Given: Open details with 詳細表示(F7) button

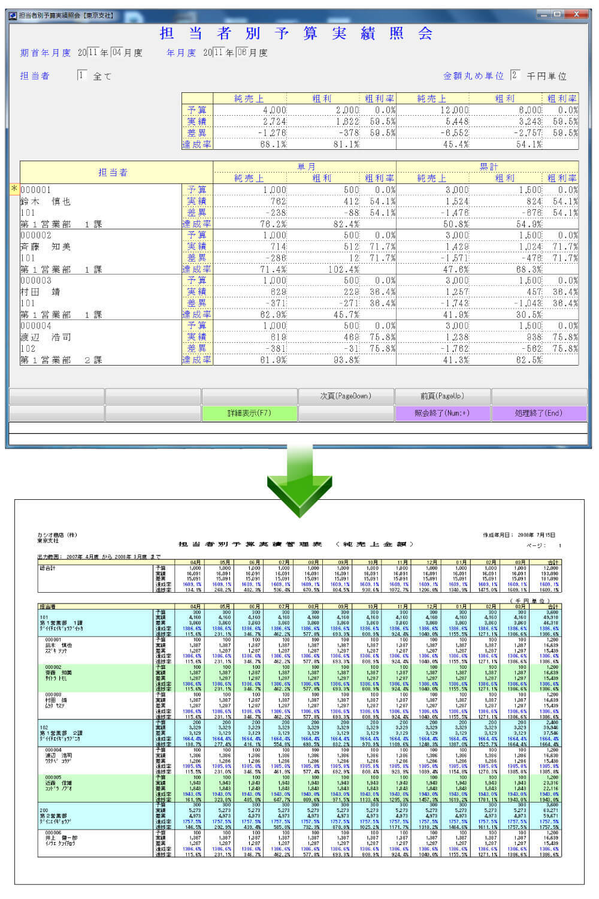Looking at the screenshot, I should click(x=250, y=413).
